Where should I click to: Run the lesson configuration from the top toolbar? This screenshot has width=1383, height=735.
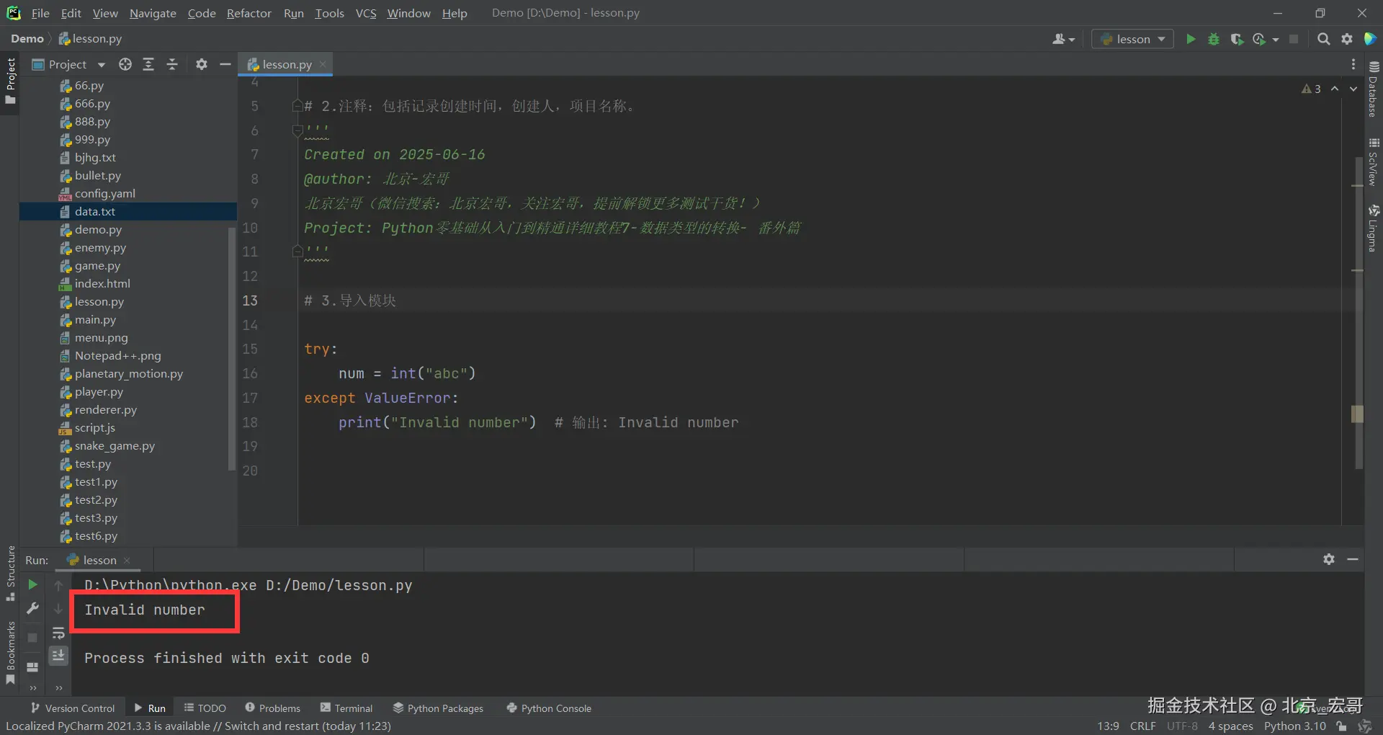coord(1191,39)
